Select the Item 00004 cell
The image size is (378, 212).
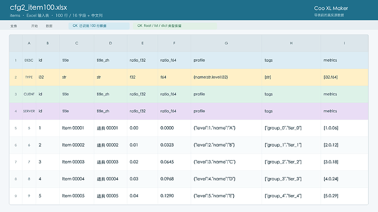[x=77, y=179]
